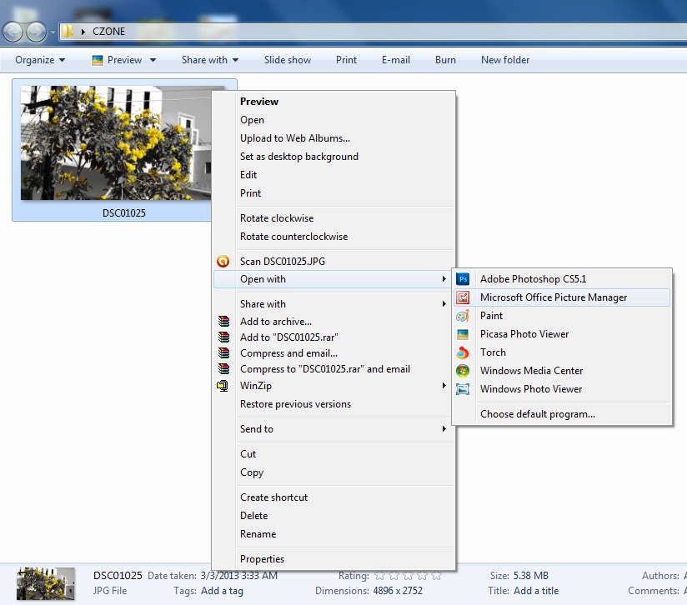This screenshot has height=605, width=687.
Task: Click the Forward navigation arrow button
Action: click(x=36, y=32)
